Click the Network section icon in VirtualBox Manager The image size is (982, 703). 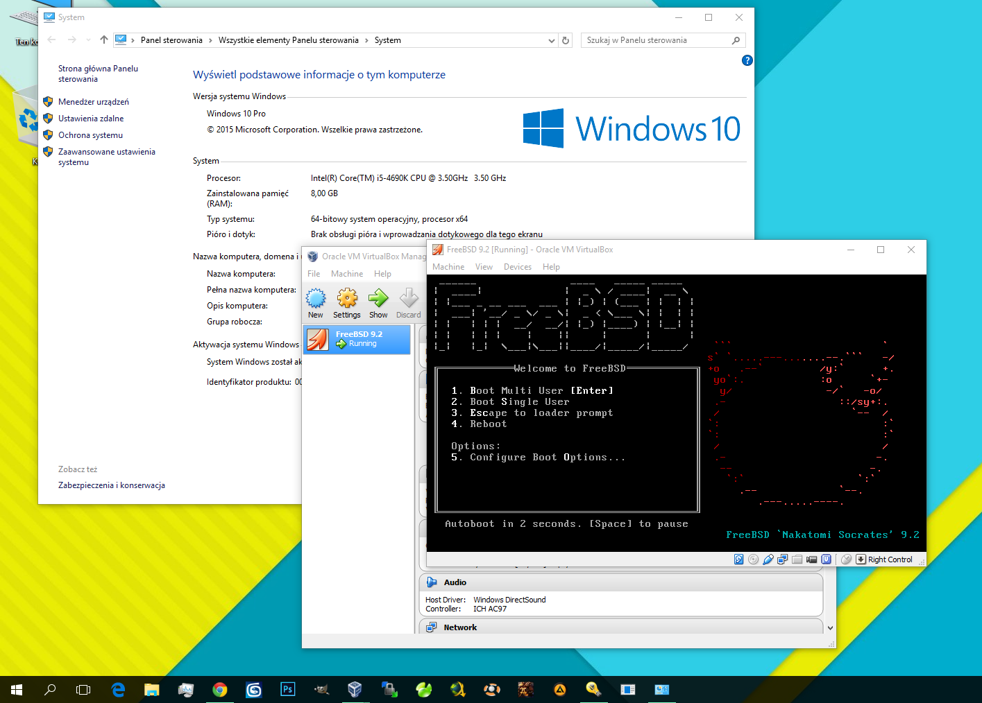432,627
